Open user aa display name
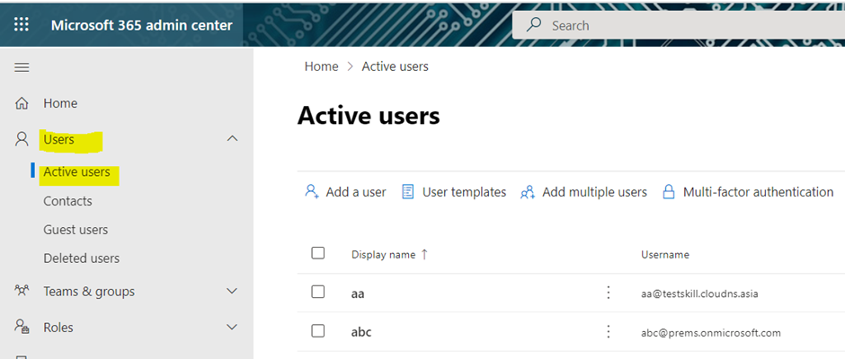Viewport: 845px width, 359px height. click(x=357, y=293)
